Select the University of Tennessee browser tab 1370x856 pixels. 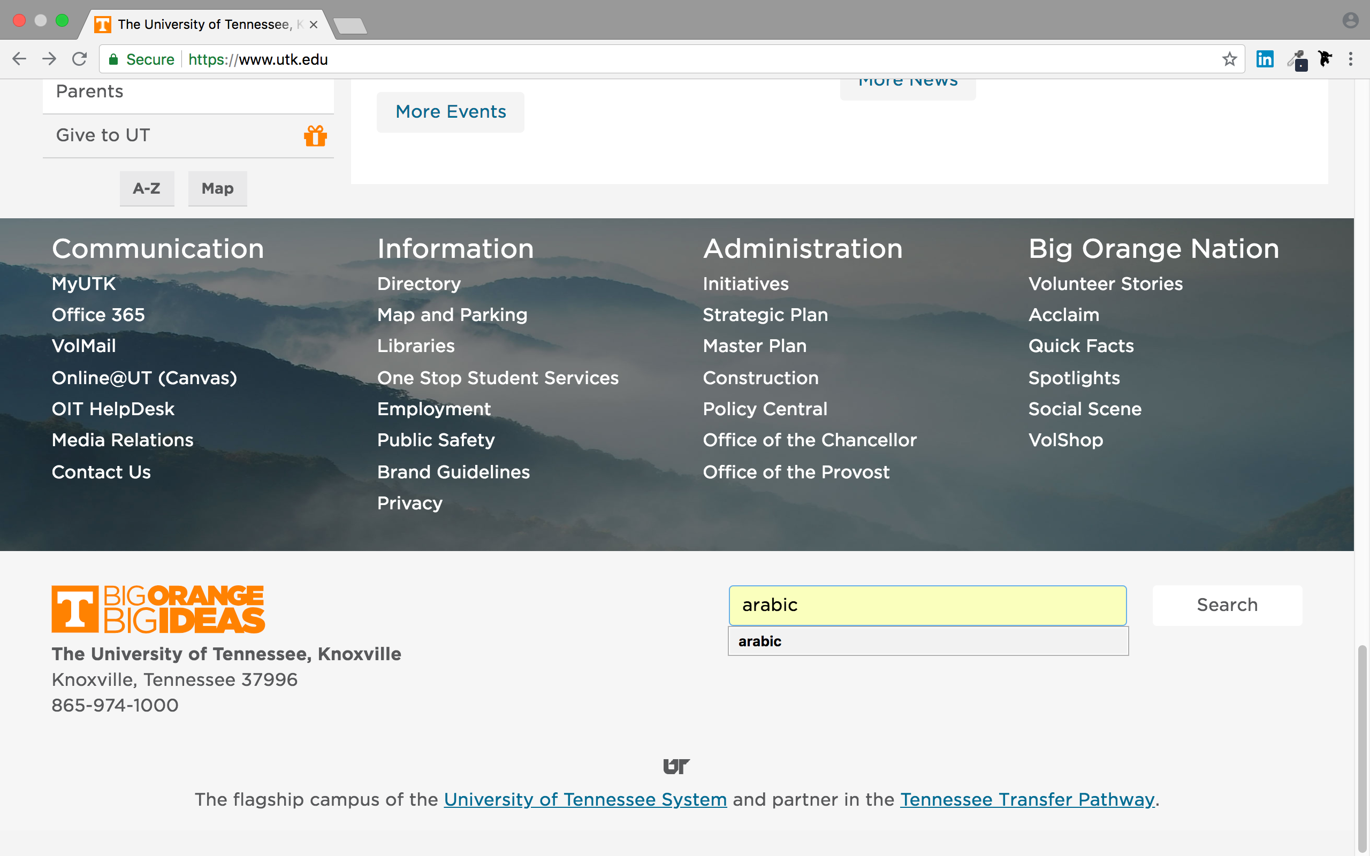206,25
